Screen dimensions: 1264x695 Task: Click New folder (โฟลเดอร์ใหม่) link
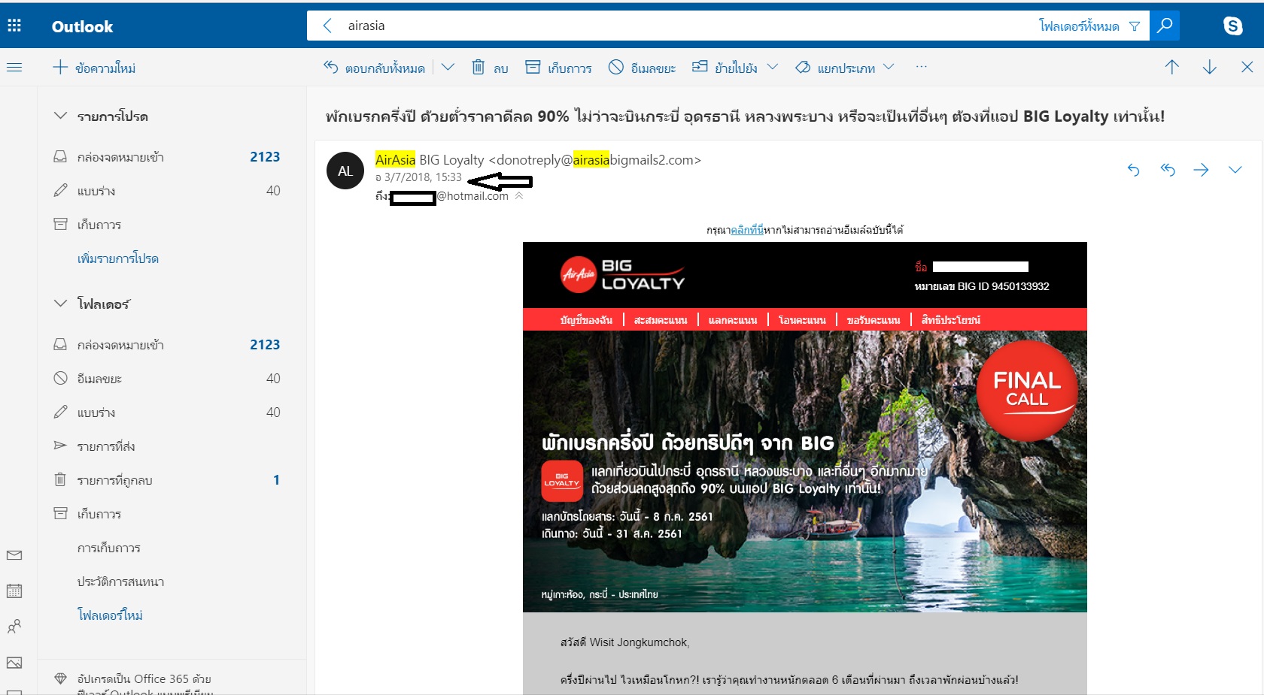click(x=110, y=615)
